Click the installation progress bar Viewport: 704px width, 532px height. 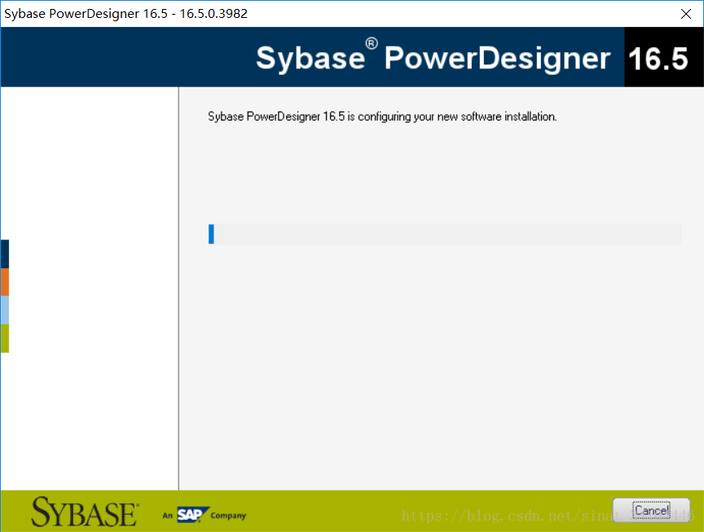(445, 234)
